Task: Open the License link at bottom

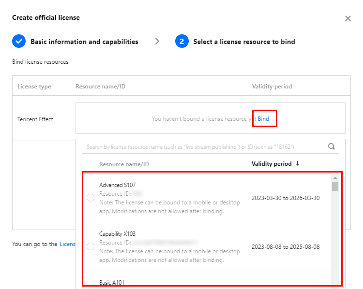Action: coord(68,244)
